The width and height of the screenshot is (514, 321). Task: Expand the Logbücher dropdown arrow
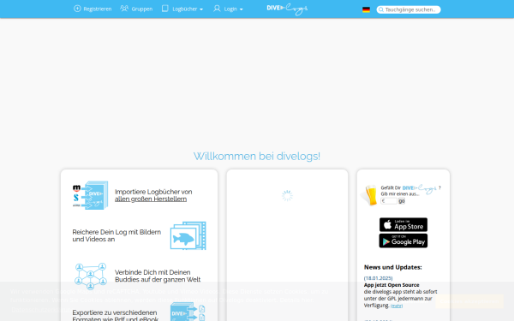tap(201, 9)
